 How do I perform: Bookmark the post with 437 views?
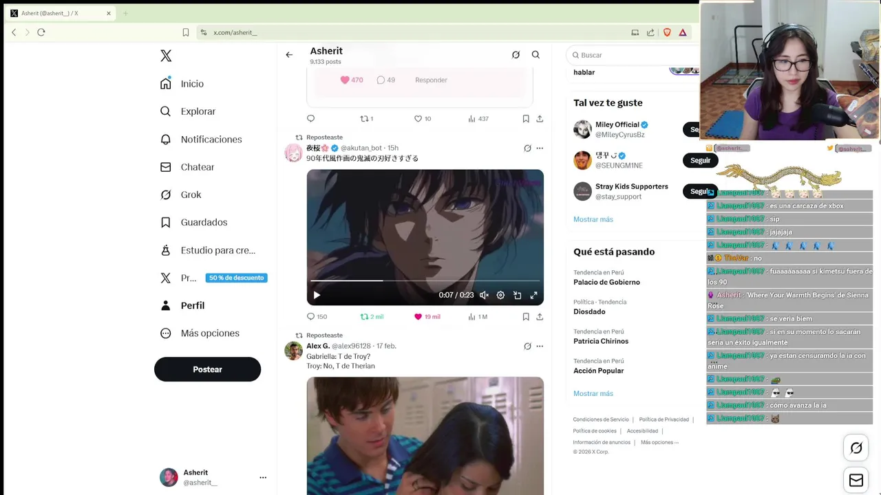pyautogui.click(x=526, y=118)
